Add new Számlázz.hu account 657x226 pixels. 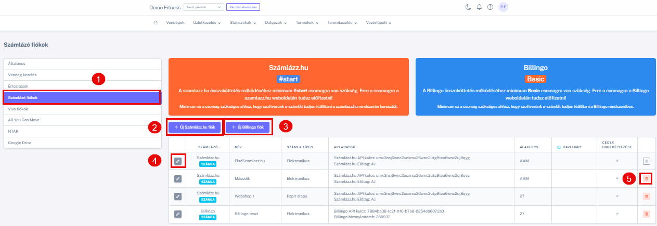click(195, 127)
